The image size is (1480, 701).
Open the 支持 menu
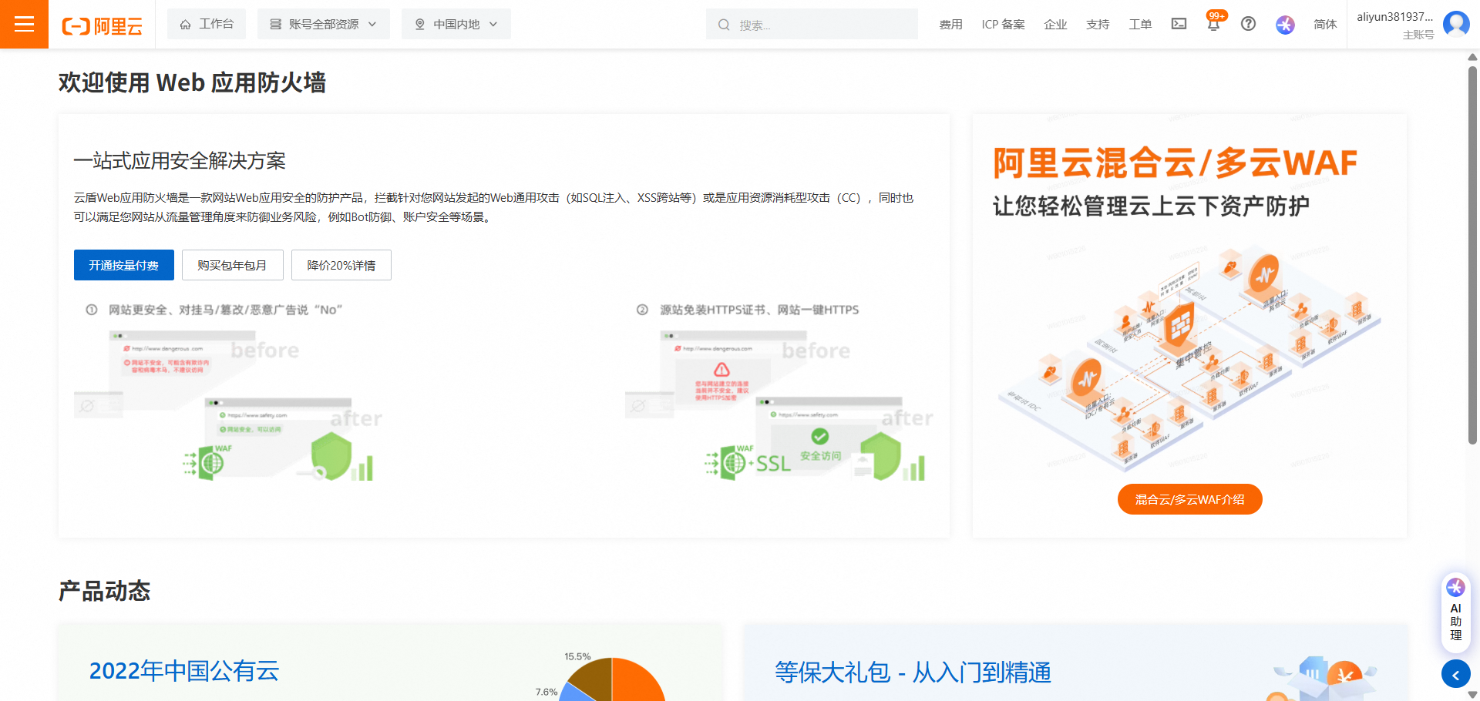click(1098, 25)
